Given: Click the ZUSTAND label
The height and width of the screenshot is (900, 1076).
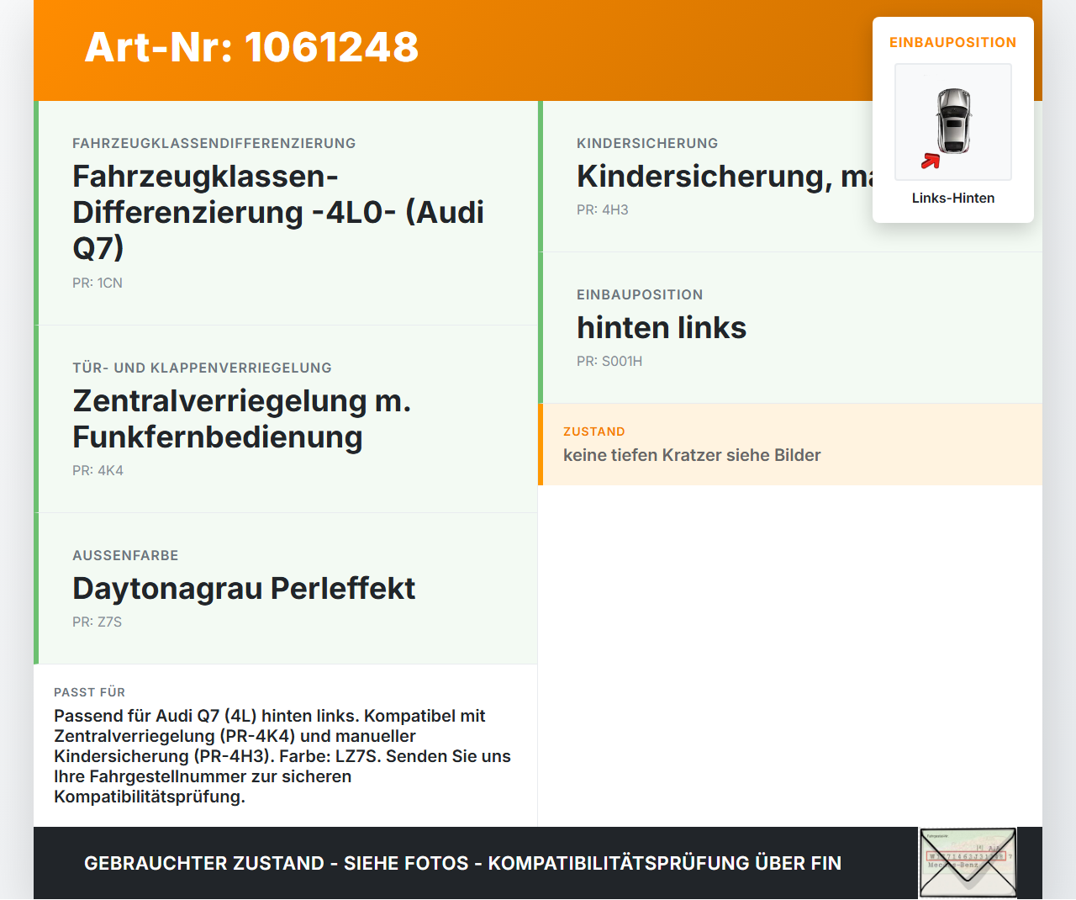Looking at the screenshot, I should click(594, 431).
